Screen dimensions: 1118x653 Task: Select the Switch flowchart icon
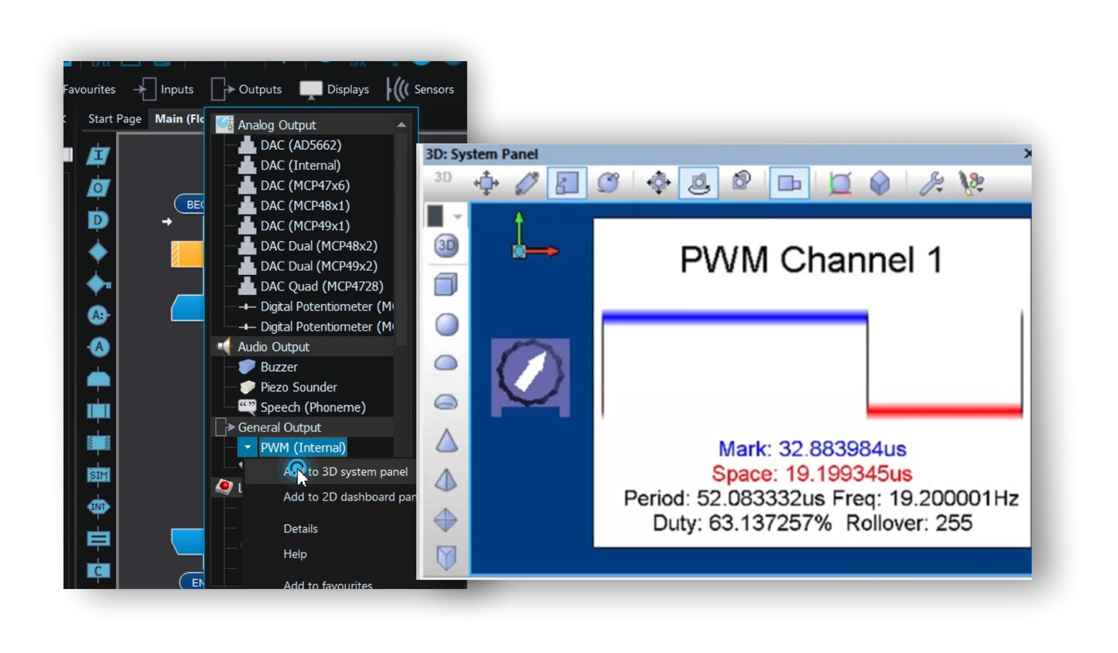pyautogui.click(x=98, y=284)
